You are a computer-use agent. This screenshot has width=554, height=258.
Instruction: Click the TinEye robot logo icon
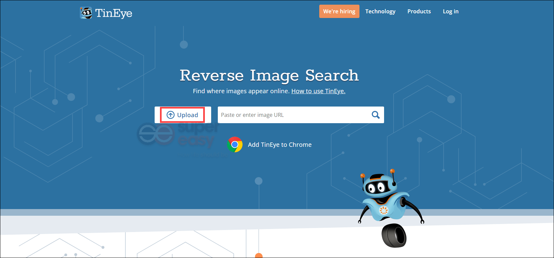tap(86, 13)
